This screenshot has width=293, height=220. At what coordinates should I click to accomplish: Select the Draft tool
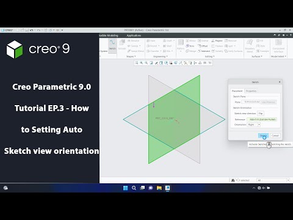point(167,41)
